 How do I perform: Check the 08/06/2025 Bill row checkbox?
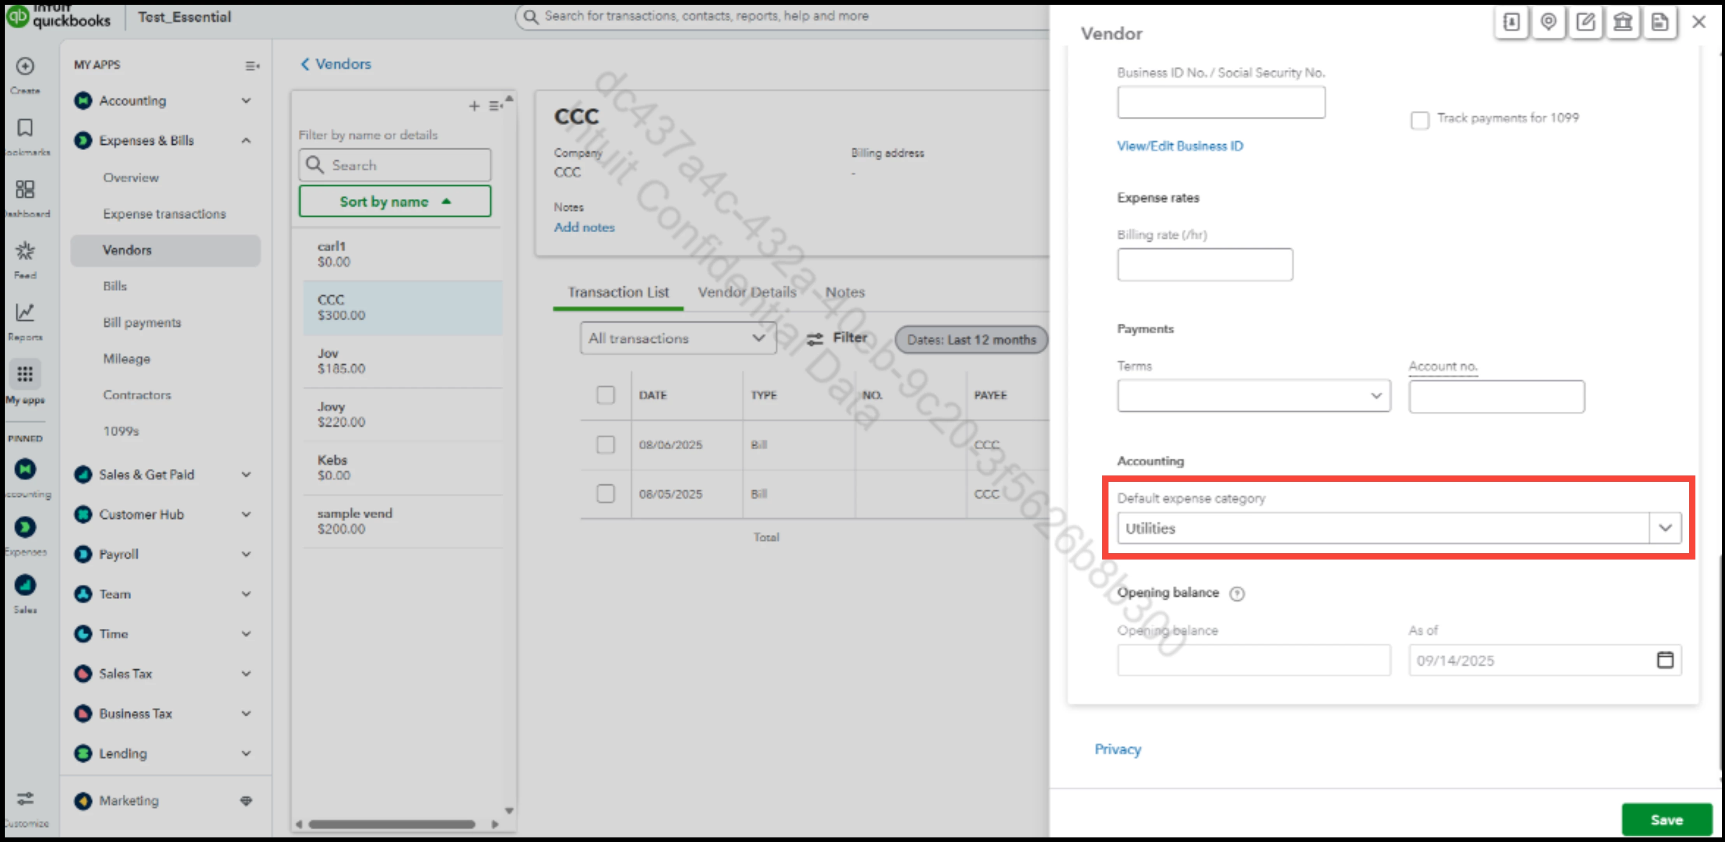tap(605, 444)
